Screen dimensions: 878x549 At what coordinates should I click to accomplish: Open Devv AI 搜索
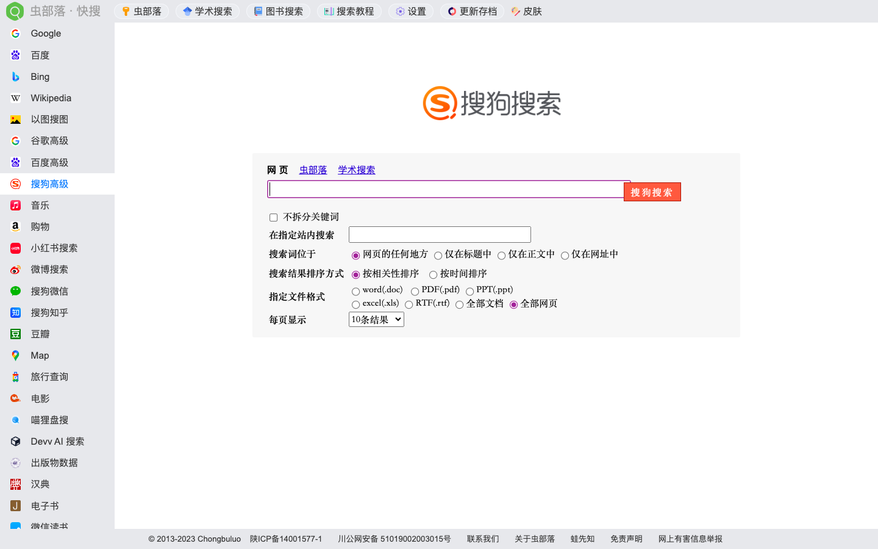click(57, 441)
